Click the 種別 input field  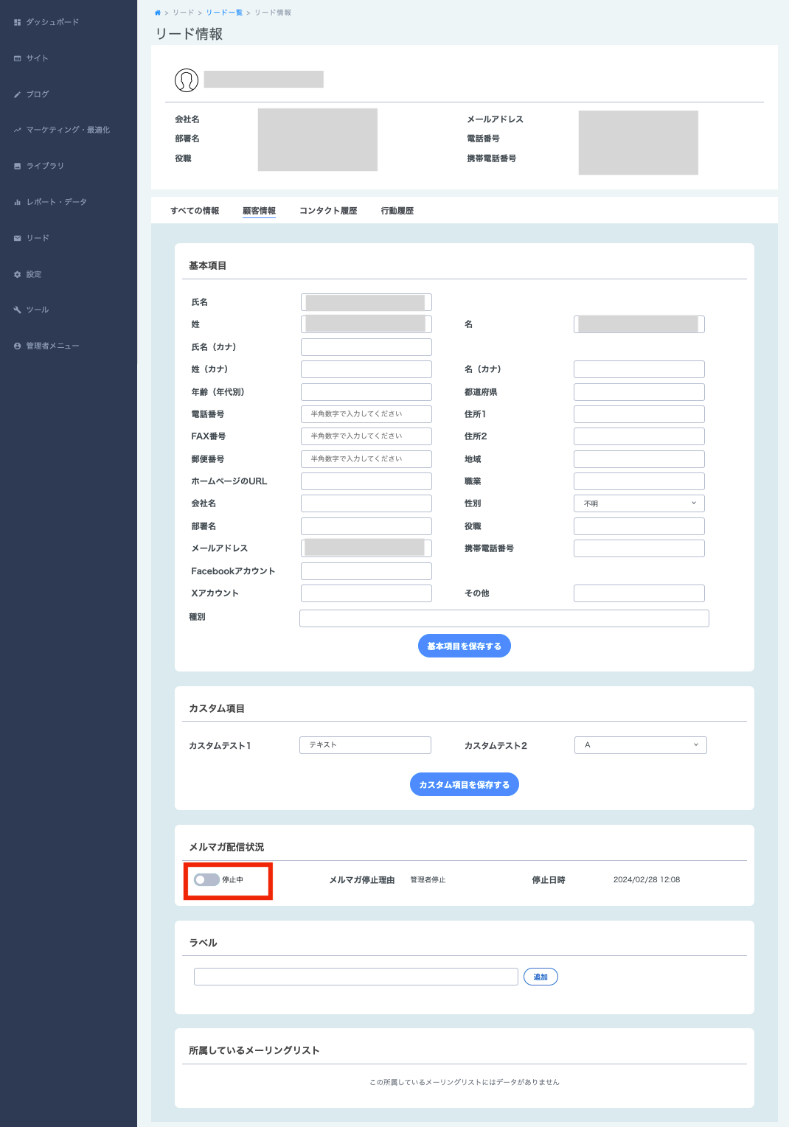click(504, 618)
